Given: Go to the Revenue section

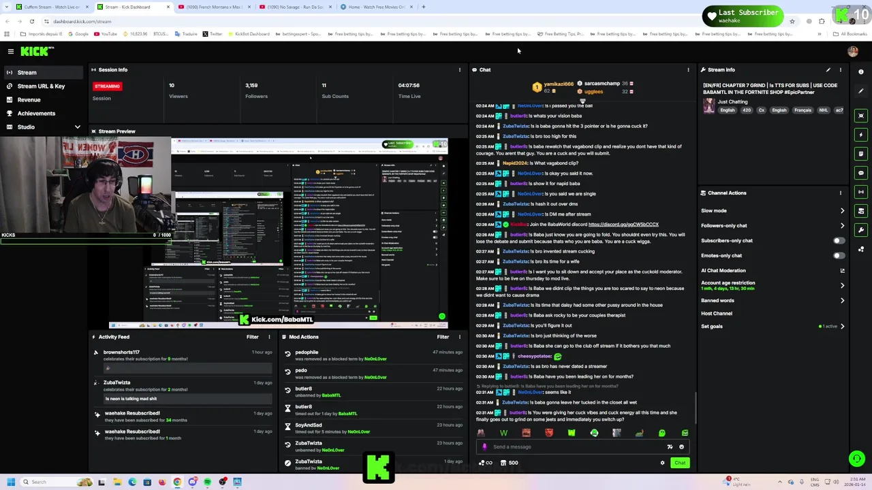Looking at the screenshot, I should pos(29,99).
